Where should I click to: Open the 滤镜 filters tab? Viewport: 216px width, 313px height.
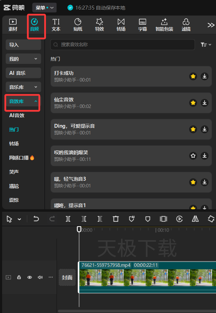(x=186, y=25)
